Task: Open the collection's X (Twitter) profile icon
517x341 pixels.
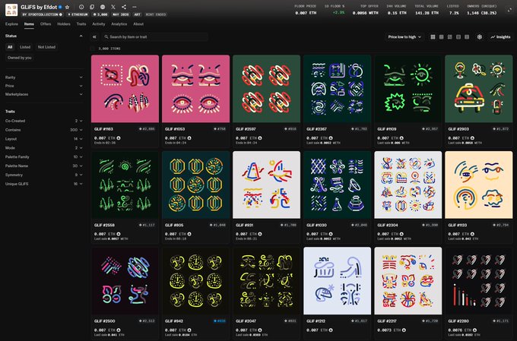Action: click(x=113, y=7)
